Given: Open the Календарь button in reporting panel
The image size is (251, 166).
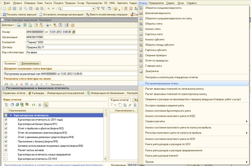Looking at the screenshot, I should point(36,93).
